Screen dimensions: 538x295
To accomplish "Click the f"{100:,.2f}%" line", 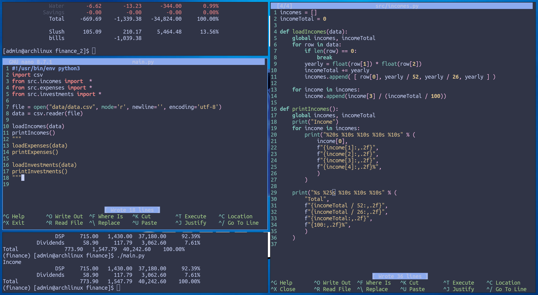I will coord(328,225).
